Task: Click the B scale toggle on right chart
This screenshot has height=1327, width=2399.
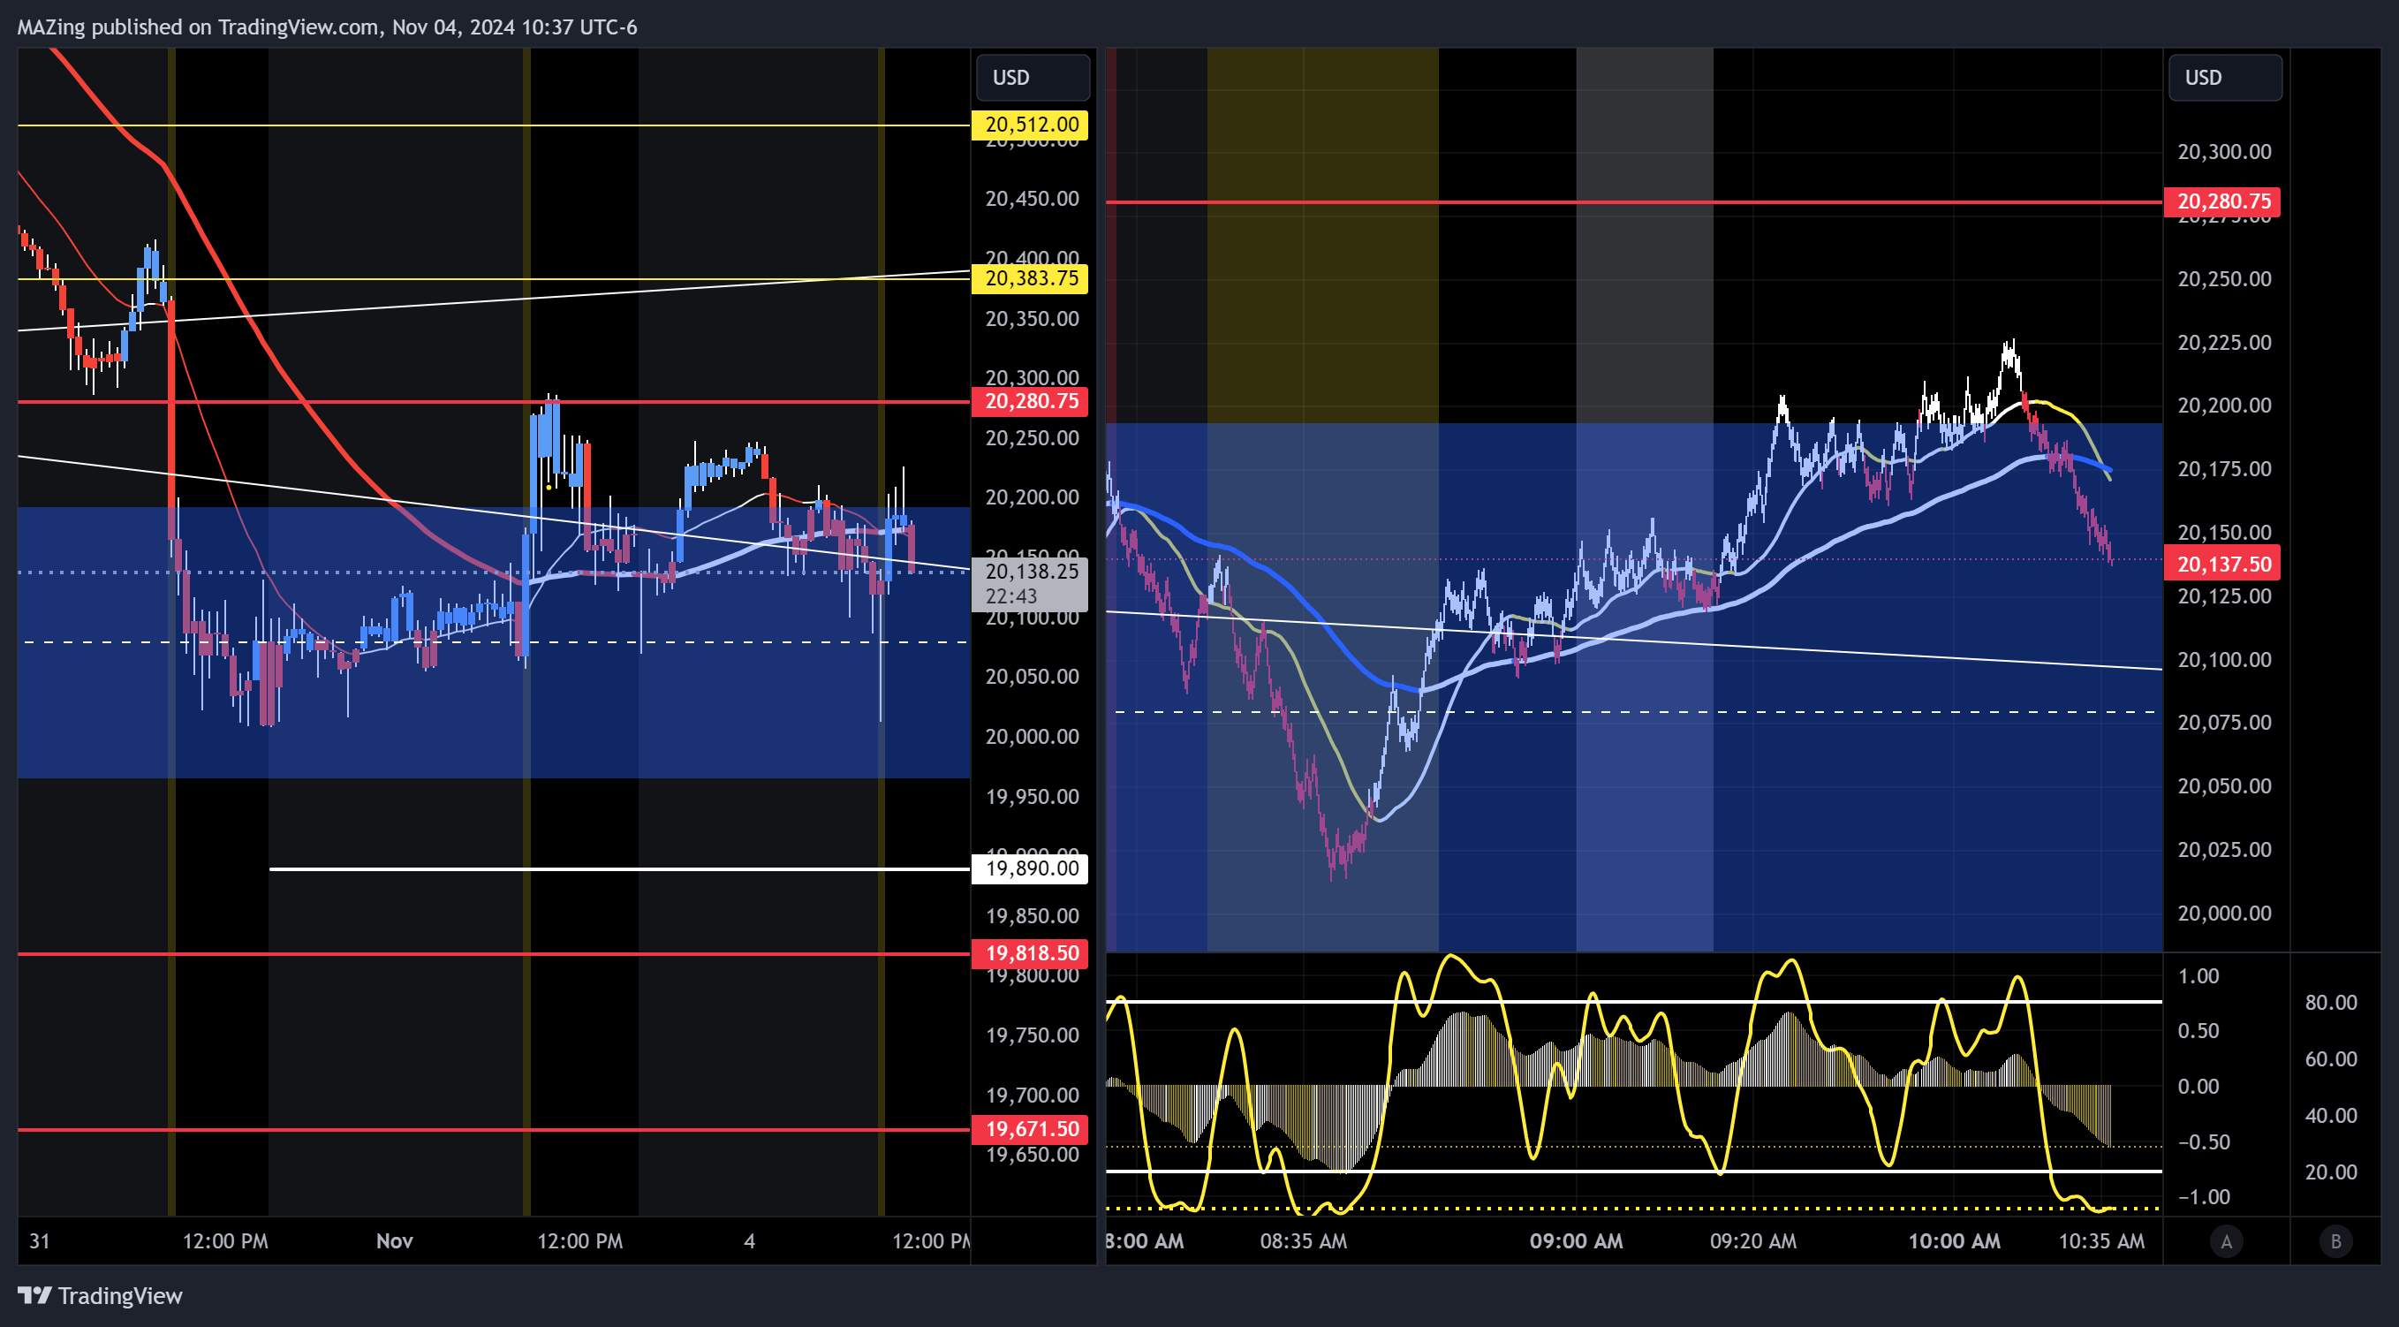Action: click(x=2335, y=1241)
